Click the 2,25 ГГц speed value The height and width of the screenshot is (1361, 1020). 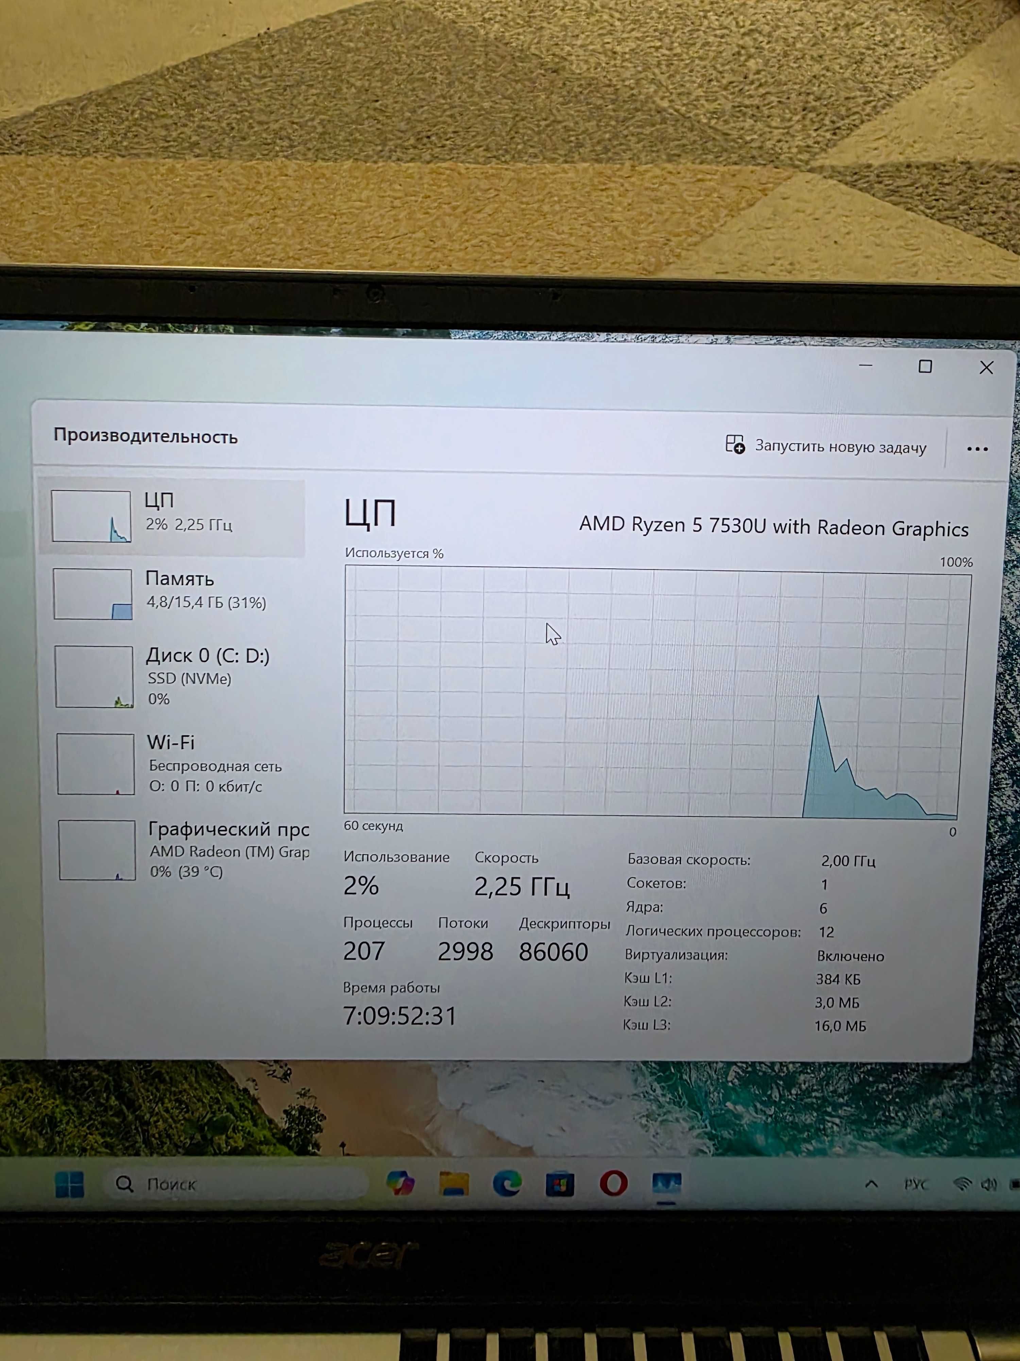pos(521,887)
